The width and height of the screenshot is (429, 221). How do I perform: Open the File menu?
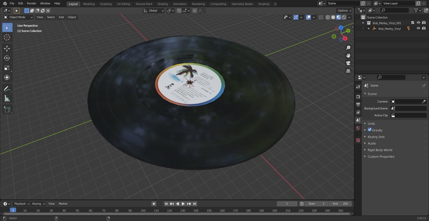point(12,3)
